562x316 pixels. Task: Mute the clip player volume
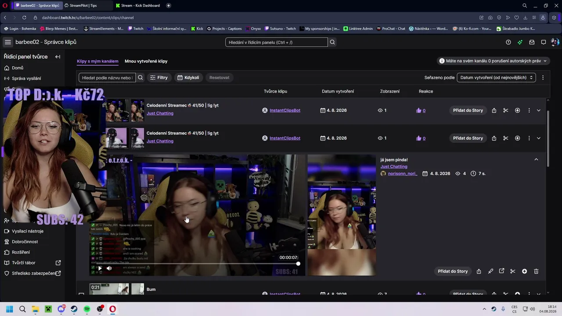click(109, 268)
